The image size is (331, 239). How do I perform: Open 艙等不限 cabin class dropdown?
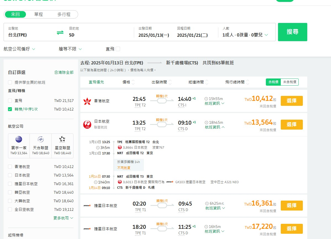pyautogui.click(x=70, y=49)
